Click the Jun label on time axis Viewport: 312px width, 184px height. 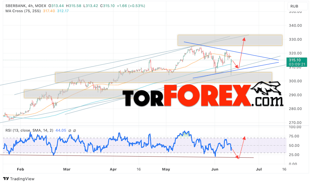(215, 169)
